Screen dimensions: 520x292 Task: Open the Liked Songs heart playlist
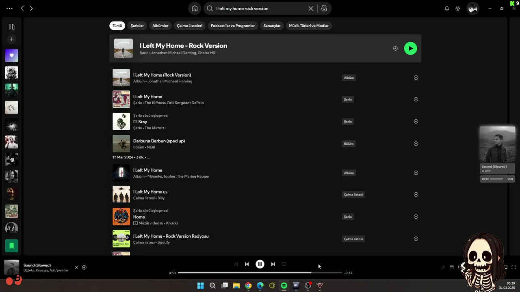click(11, 56)
